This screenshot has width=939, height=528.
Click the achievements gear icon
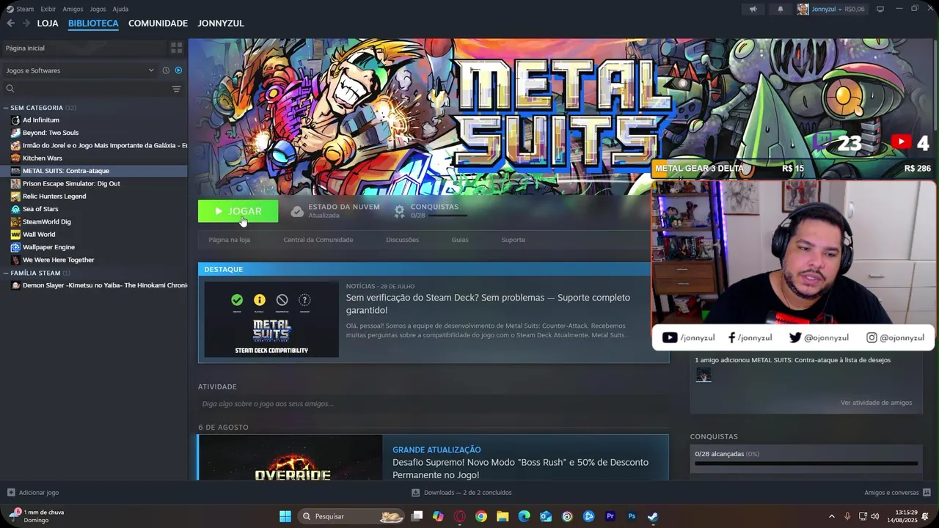[x=399, y=211]
